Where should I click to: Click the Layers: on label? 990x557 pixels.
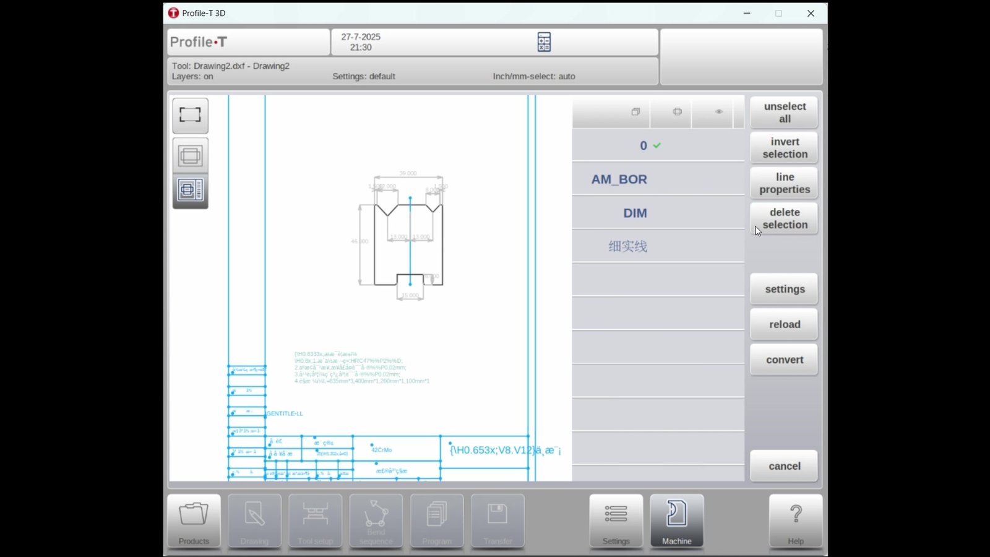(x=192, y=77)
